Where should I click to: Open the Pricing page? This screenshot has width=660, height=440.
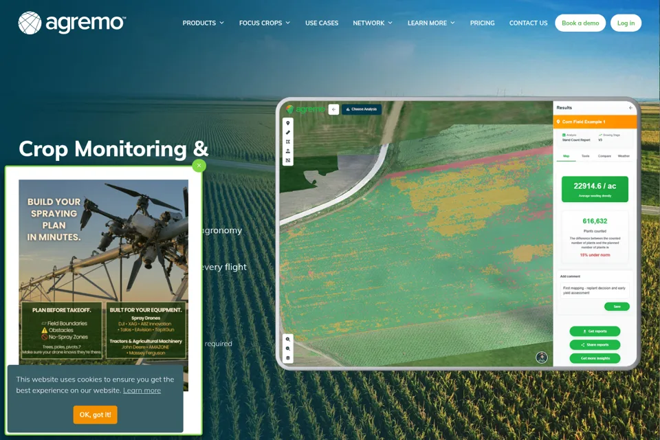(483, 23)
